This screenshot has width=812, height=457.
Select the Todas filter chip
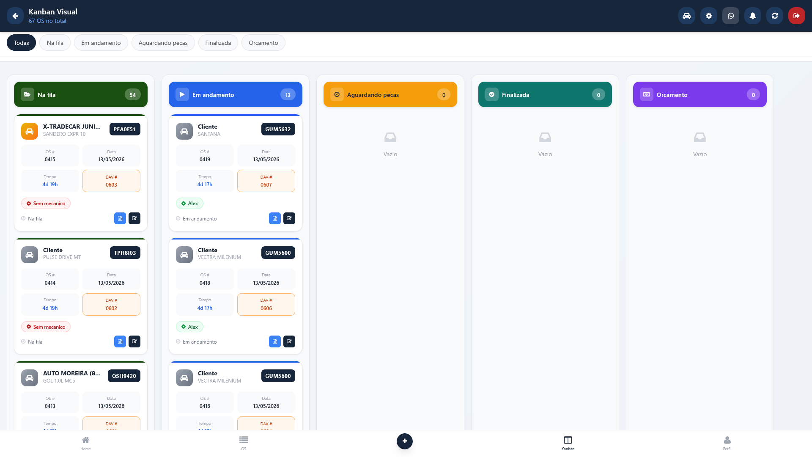click(21, 43)
